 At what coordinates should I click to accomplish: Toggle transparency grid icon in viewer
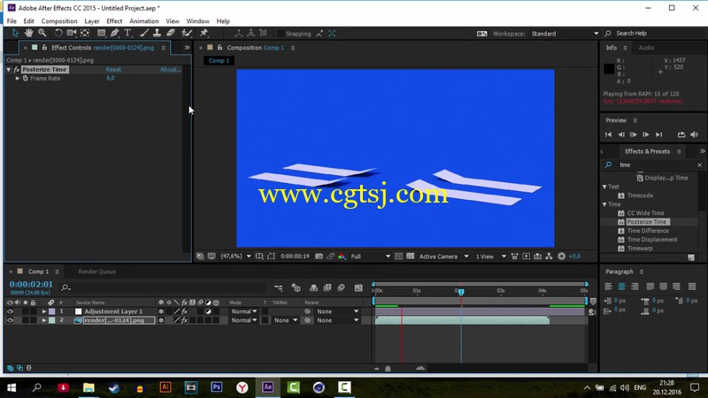pos(410,256)
